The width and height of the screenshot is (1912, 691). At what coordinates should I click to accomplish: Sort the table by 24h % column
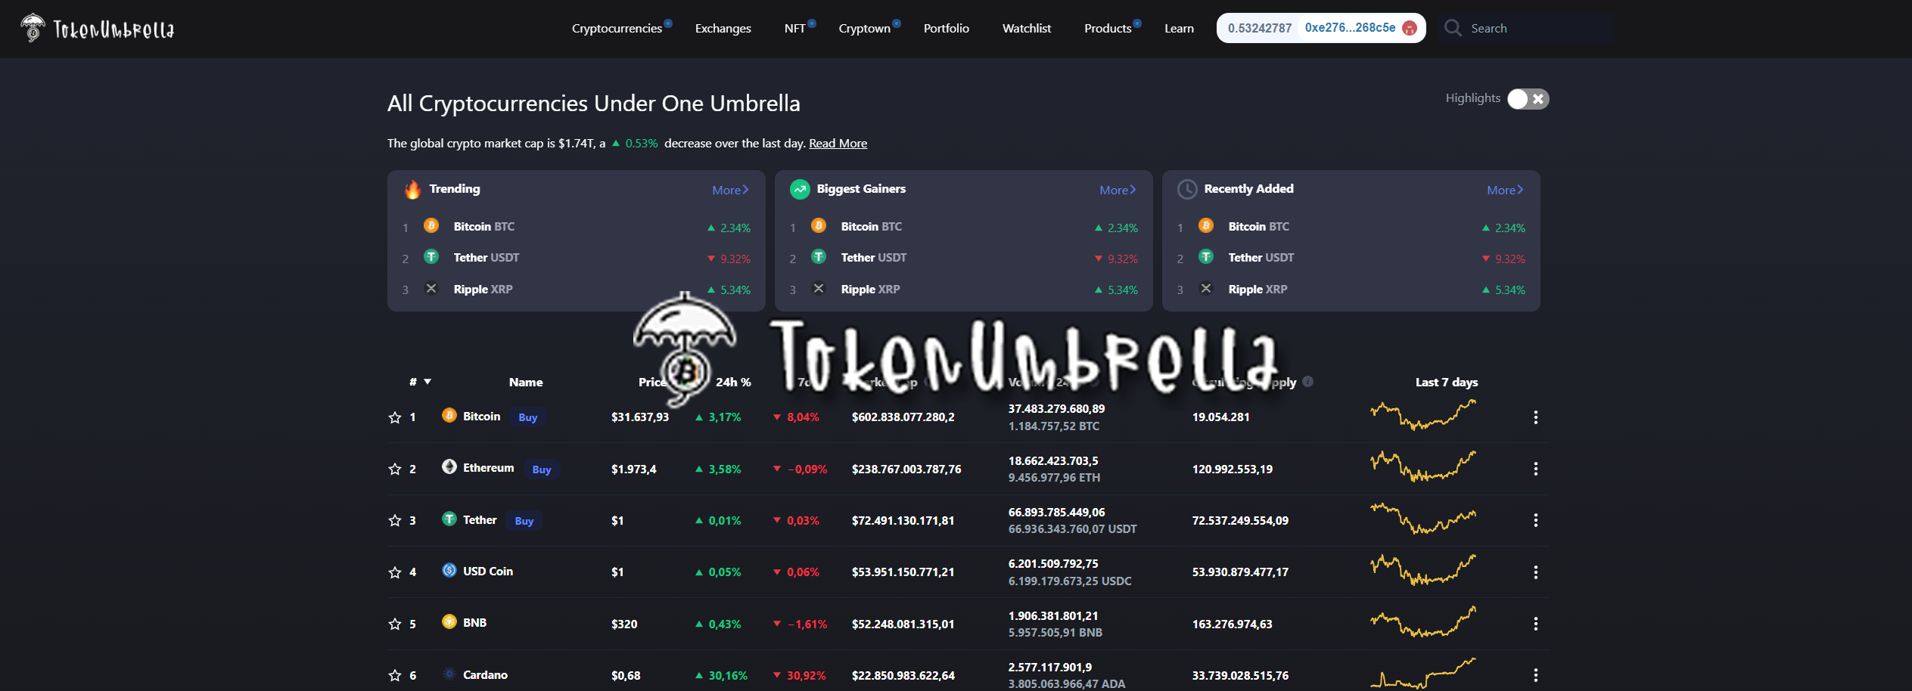pos(734,382)
